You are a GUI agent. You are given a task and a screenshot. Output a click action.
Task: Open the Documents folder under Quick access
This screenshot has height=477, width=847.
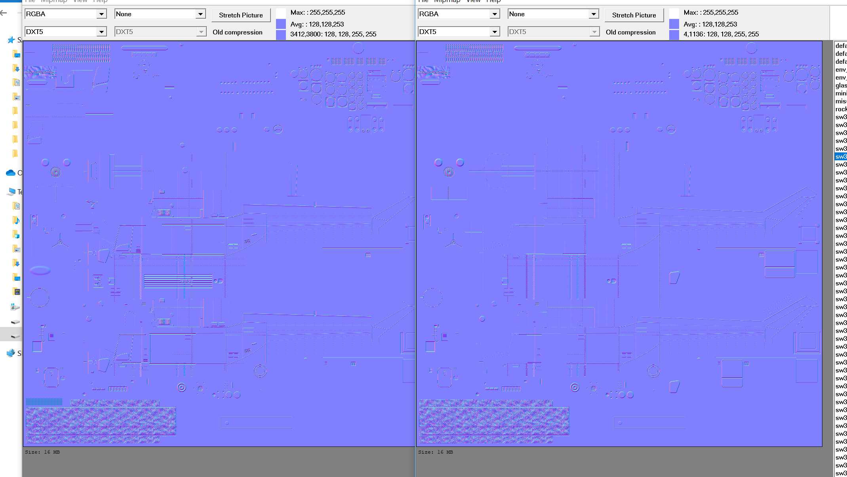16,82
